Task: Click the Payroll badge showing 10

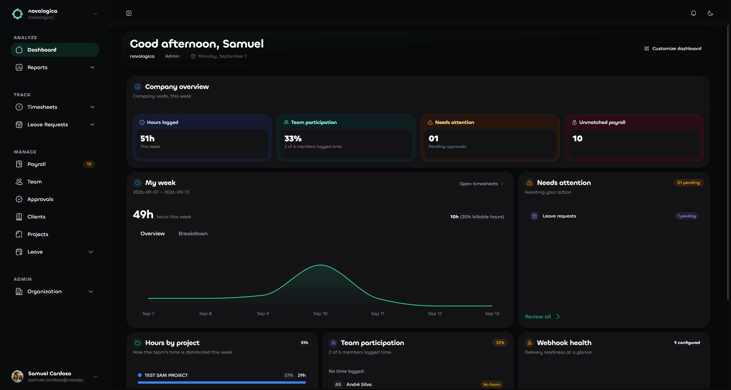Action: click(89, 164)
